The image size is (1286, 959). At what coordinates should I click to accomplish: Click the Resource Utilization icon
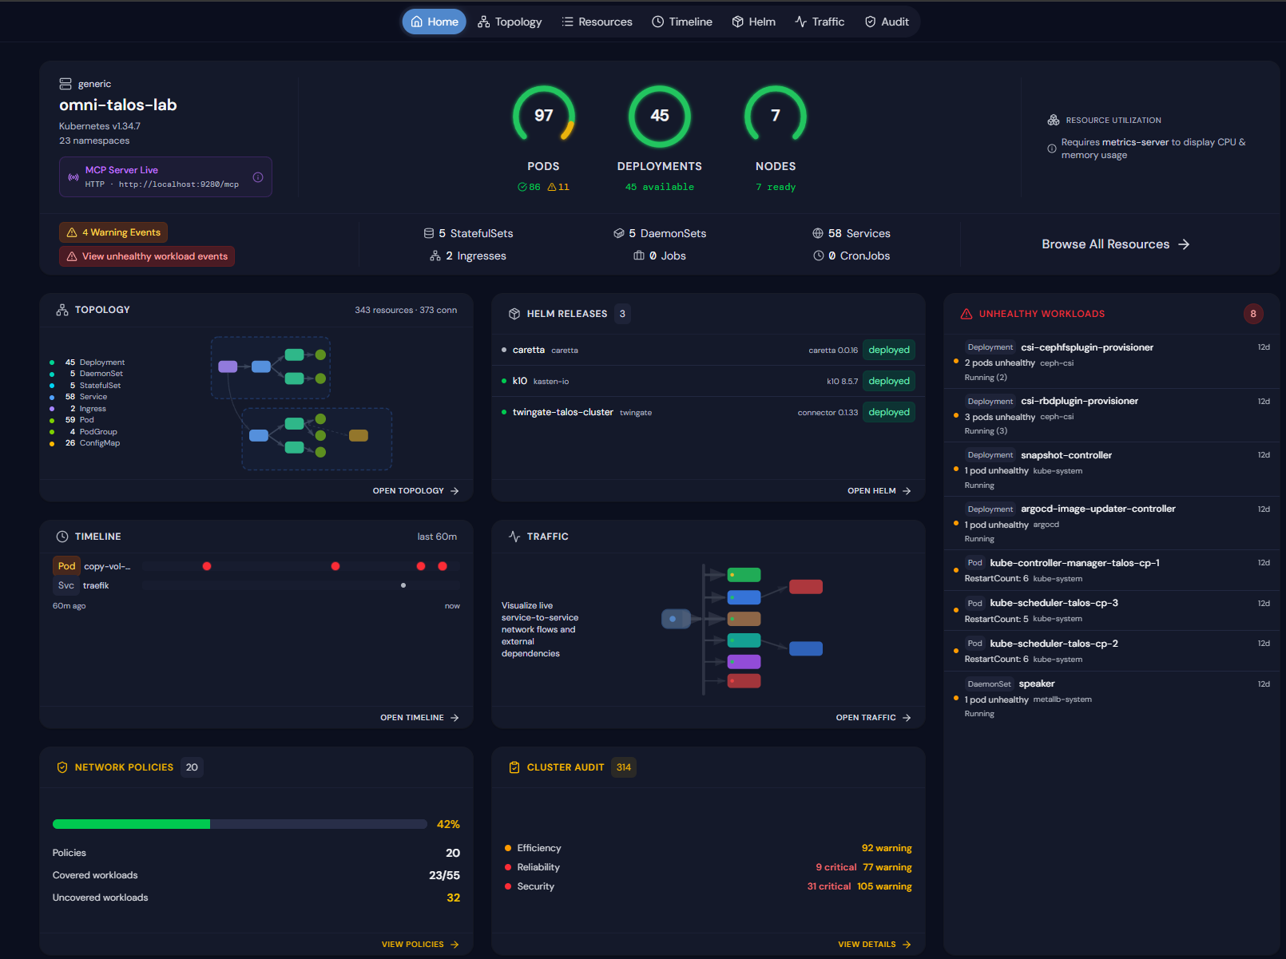click(x=1054, y=120)
